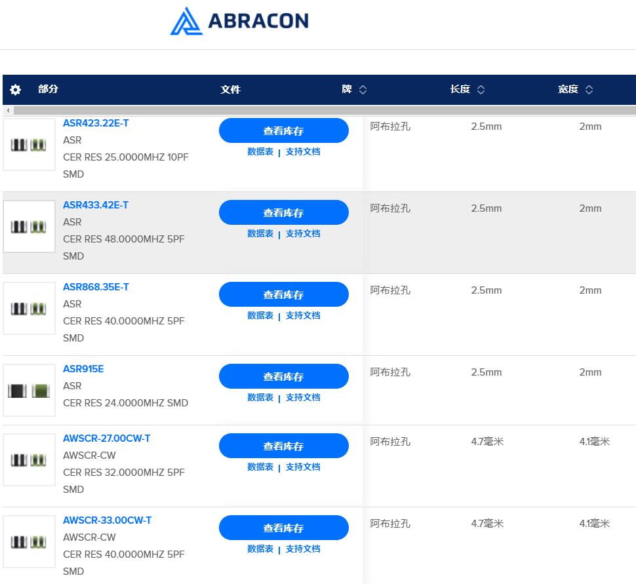Sort by the 长度 column arrows

pyautogui.click(x=481, y=90)
